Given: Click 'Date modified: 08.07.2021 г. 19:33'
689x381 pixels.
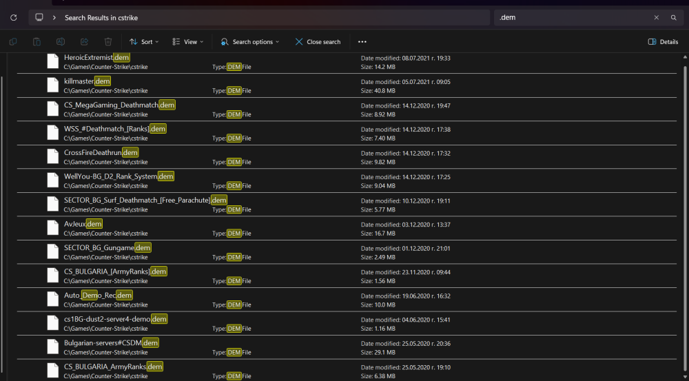Looking at the screenshot, I should pyautogui.click(x=406, y=58).
